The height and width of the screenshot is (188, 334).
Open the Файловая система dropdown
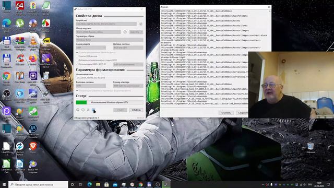click(91, 86)
